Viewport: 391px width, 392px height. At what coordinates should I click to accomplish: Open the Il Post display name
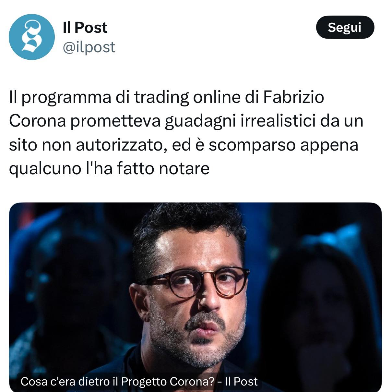pyautogui.click(x=85, y=28)
